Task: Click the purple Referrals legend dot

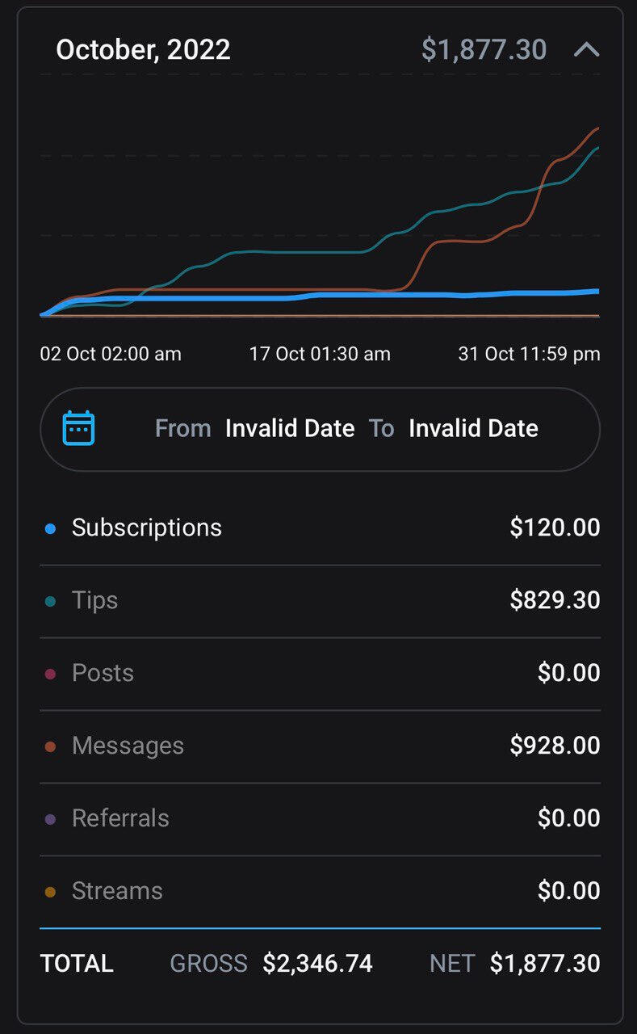Action: pos(51,819)
